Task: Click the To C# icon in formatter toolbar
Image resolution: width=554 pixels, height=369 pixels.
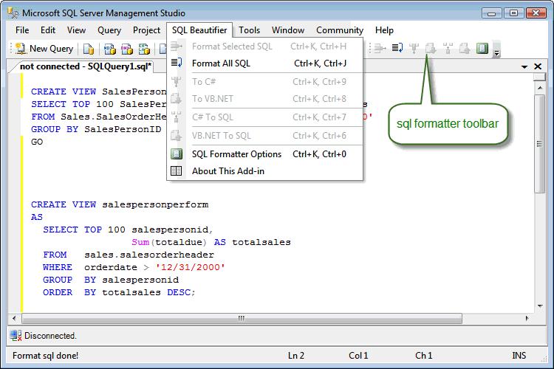Action: (414, 48)
